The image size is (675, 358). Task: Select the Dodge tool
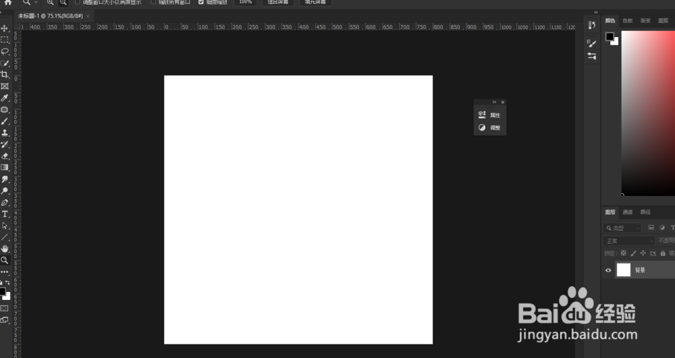click(5, 191)
